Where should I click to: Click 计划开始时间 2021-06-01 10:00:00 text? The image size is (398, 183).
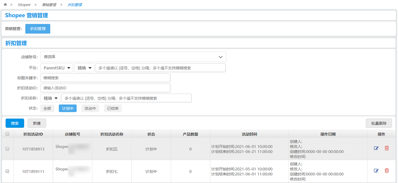(x=242, y=146)
